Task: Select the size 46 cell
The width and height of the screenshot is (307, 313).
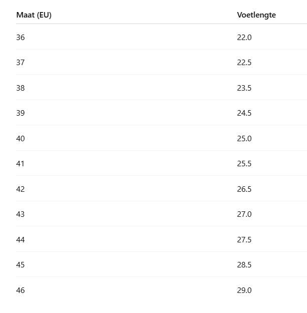Action: click(x=21, y=290)
